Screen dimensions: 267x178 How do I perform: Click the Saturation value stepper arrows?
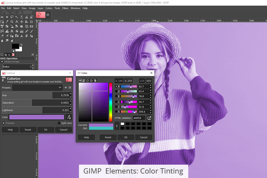(x=70, y=103)
